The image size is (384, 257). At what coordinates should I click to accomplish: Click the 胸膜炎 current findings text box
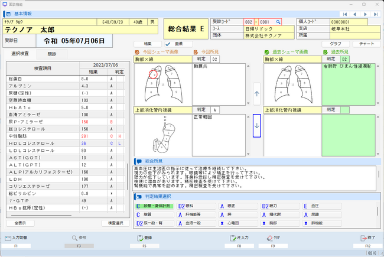coord(219,84)
